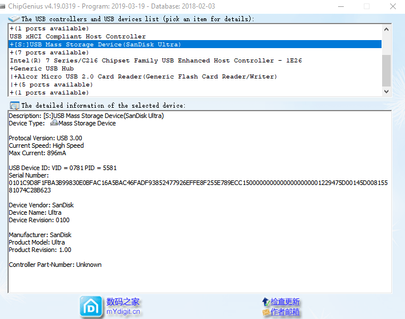Click the device list scrollbar thumb
This screenshot has height=319, width=405.
coord(386,70)
